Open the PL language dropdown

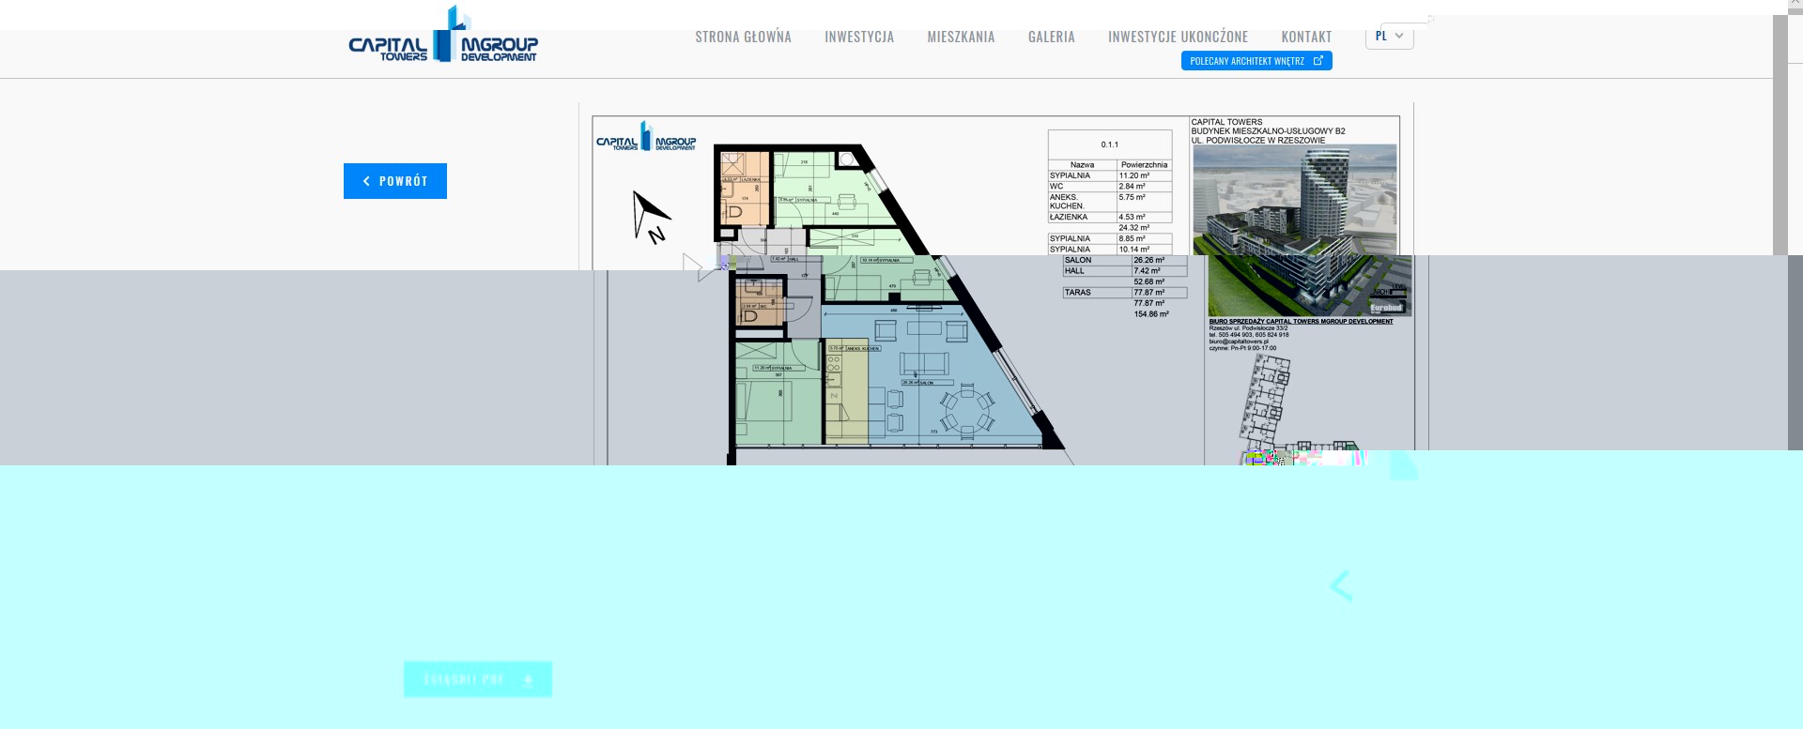1389,37
